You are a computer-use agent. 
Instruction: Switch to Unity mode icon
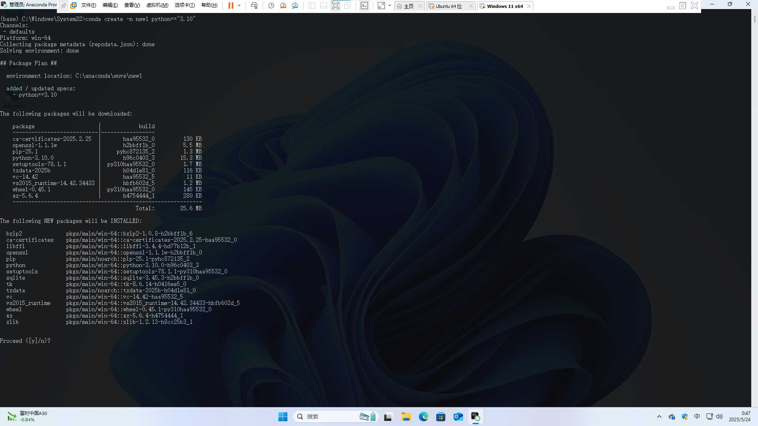347,6
